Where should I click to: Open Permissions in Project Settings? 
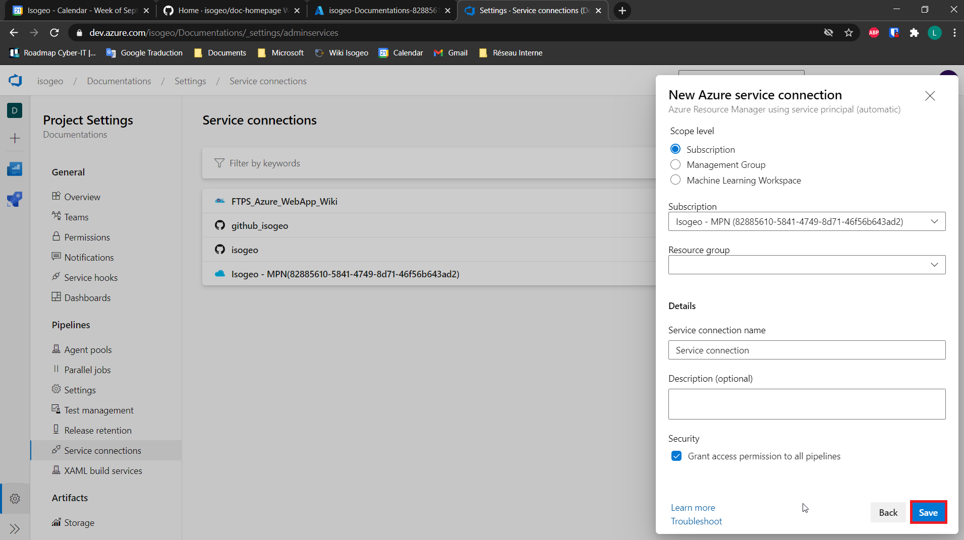coord(87,237)
